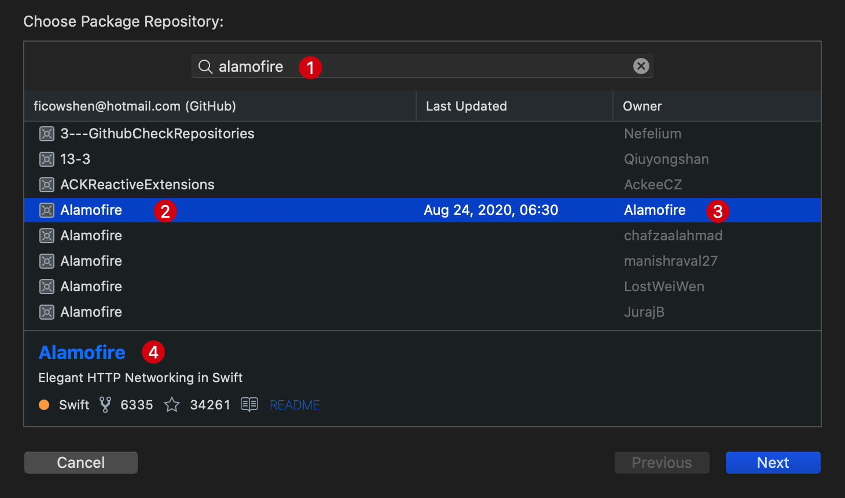Focus the repository search field

tap(422, 66)
